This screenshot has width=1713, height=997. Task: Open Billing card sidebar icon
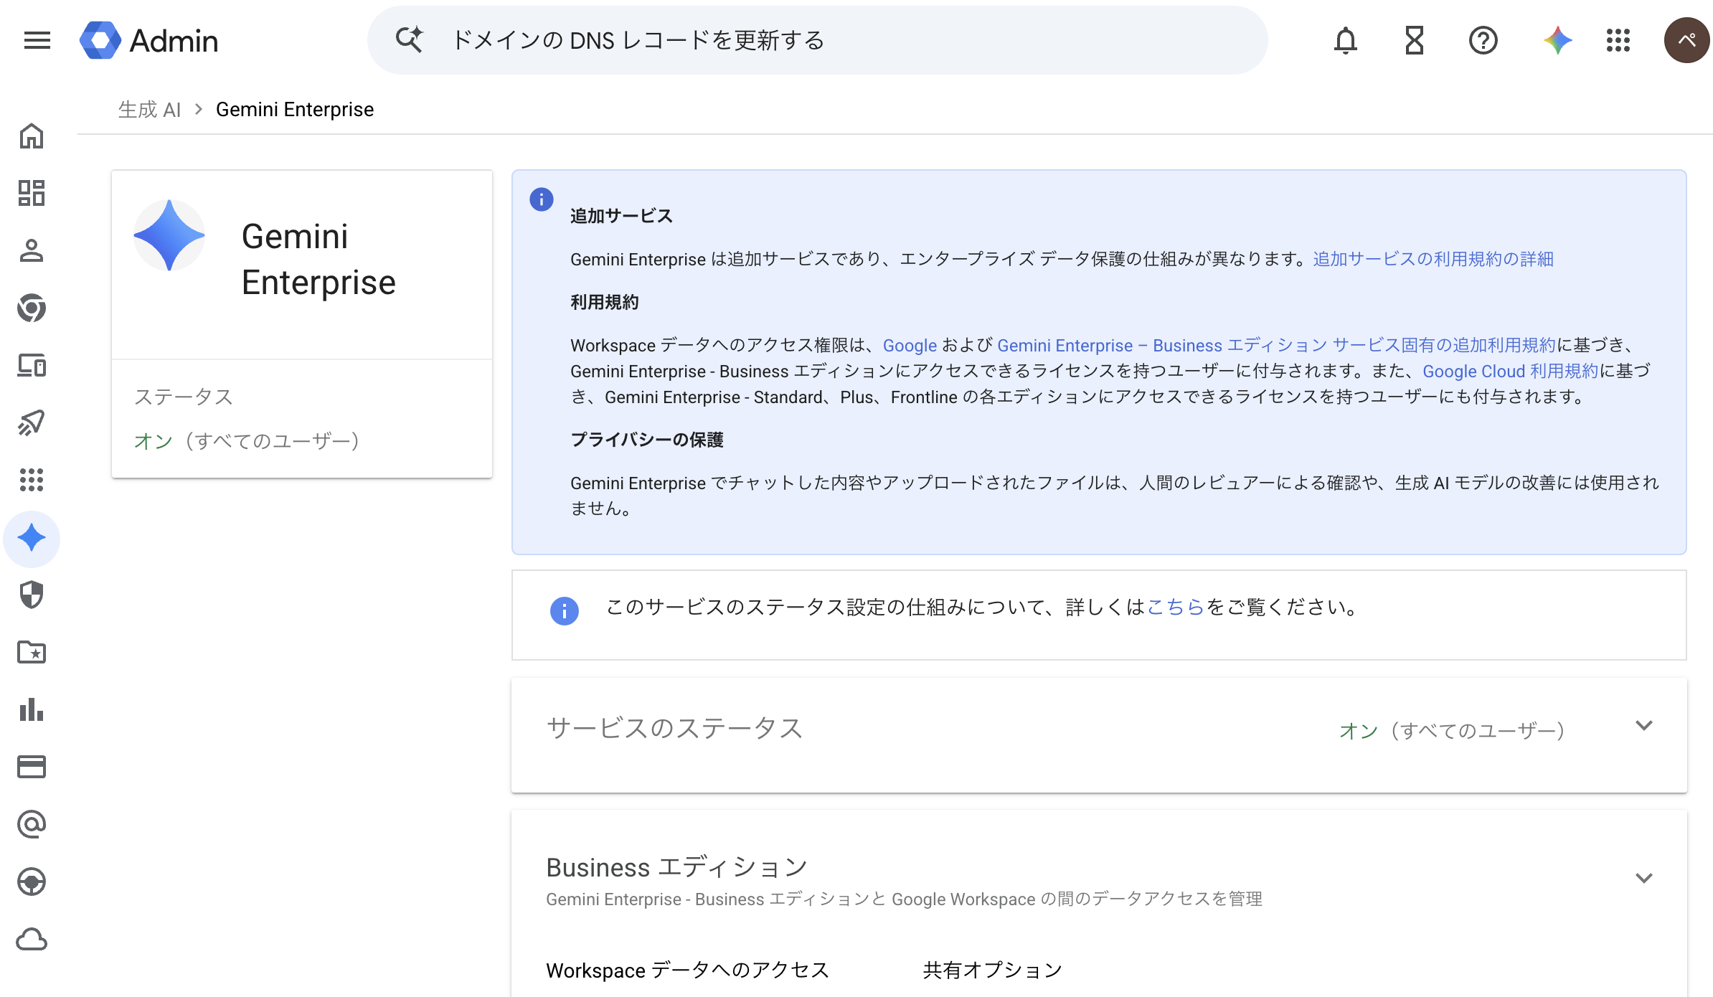coord(32,767)
